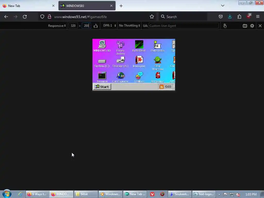Switch to the New Tab tab
Screen dimensions: 264x198
tap(29, 6)
